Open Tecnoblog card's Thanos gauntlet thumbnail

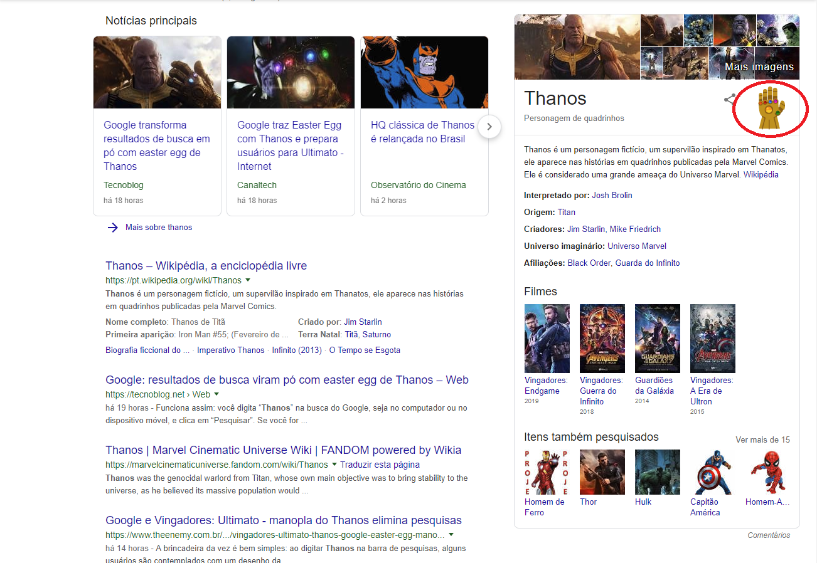tap(157, 72)
